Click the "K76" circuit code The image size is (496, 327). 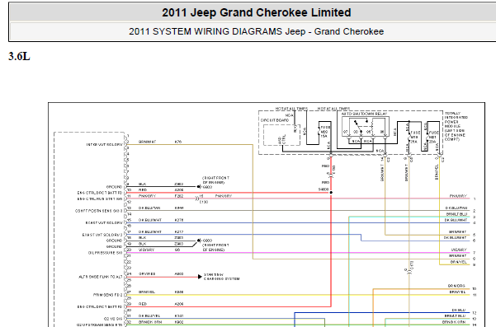178,142
